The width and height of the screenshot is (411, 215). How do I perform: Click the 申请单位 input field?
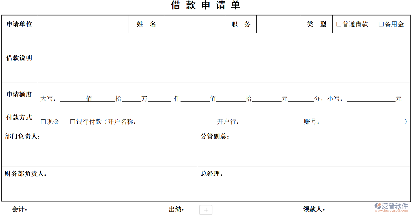click(83, 24)
